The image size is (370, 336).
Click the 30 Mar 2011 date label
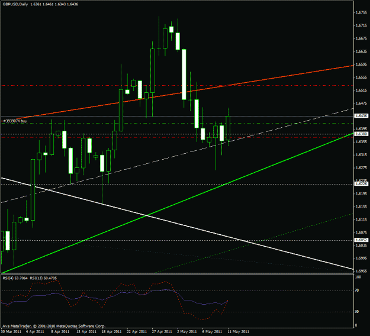pos(11,332)
